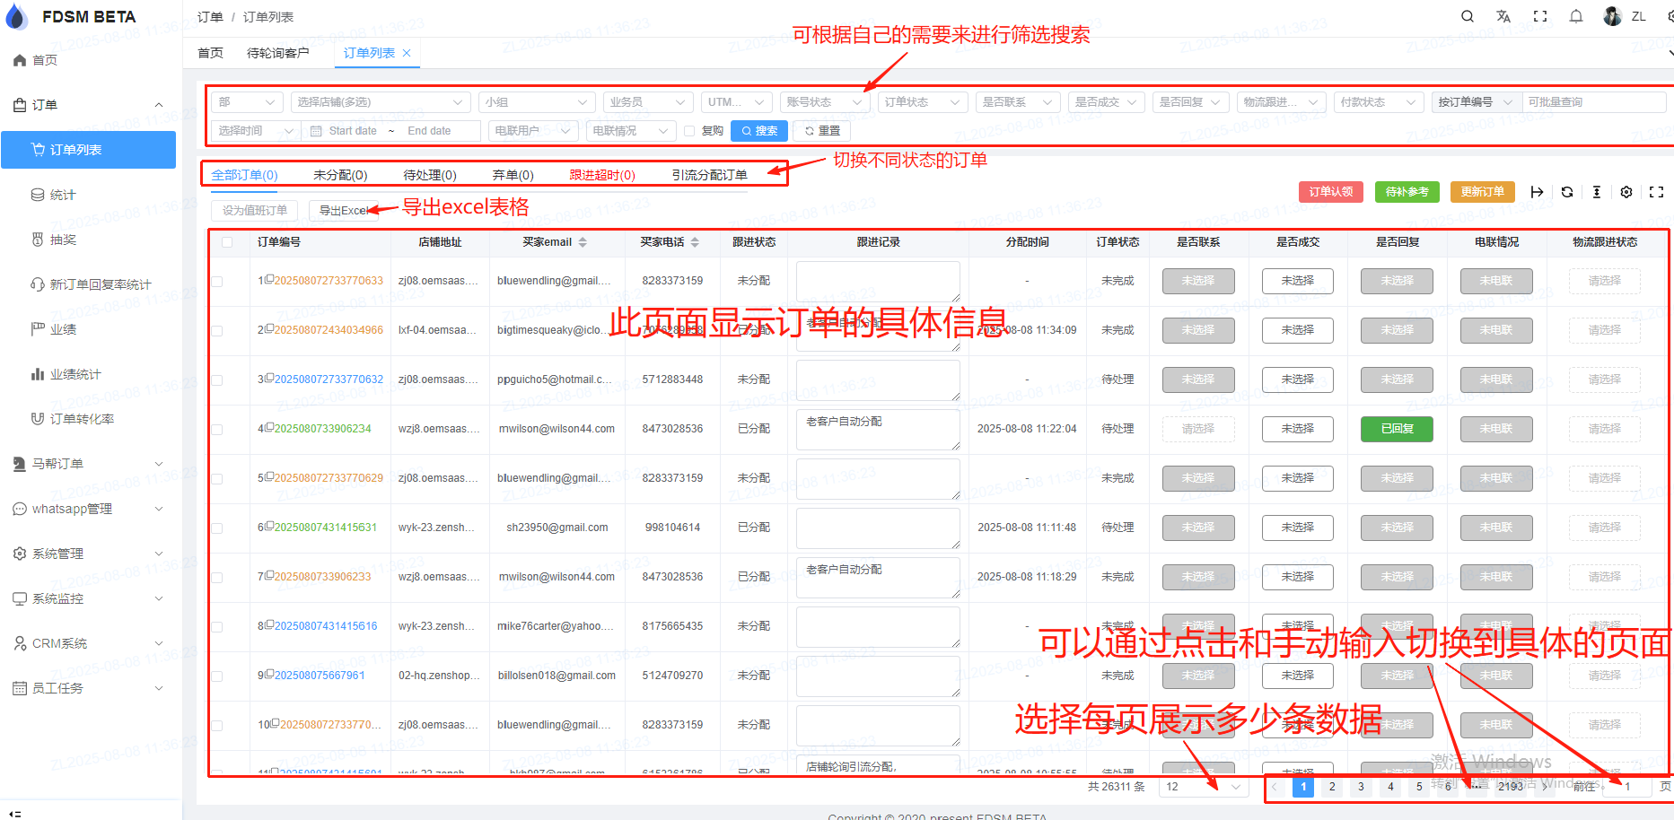Toggle fullscreen icon in top header

click(x=1540, y=16)
